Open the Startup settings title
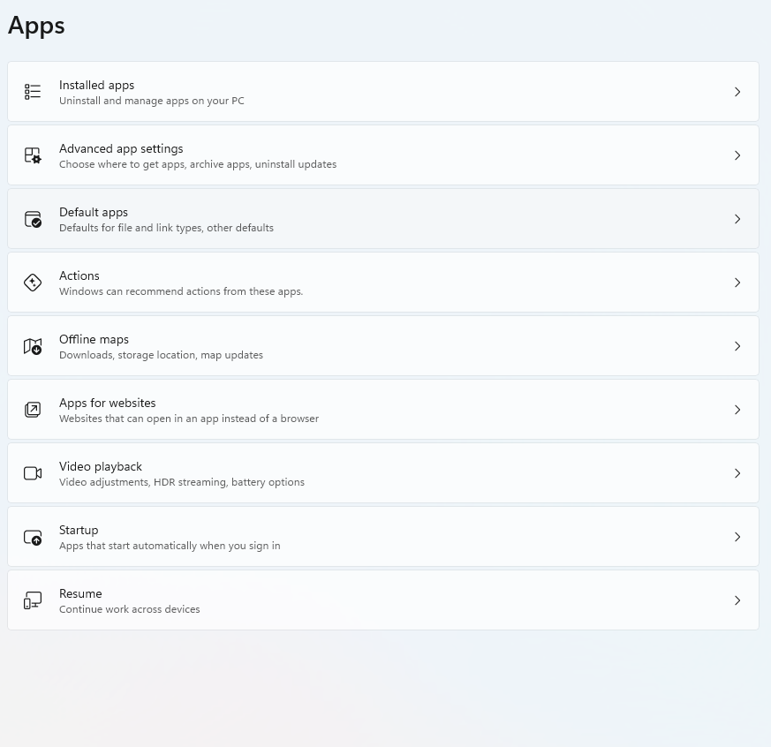Image resolution: width=771 pixels, height=747 pixels. [79, 531]
